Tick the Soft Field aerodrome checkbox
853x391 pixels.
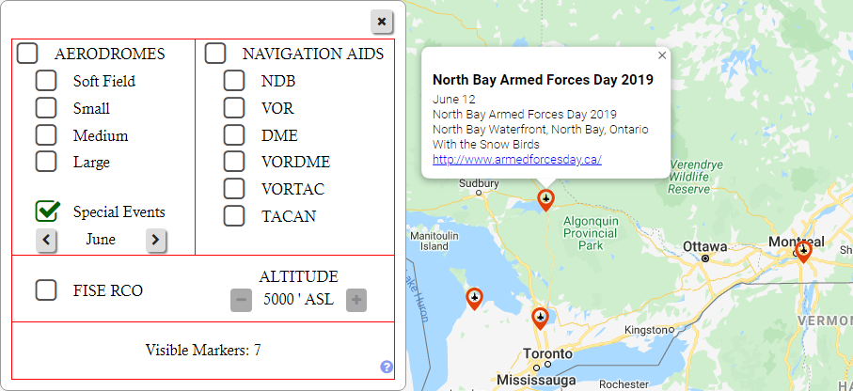coord(46,81)
